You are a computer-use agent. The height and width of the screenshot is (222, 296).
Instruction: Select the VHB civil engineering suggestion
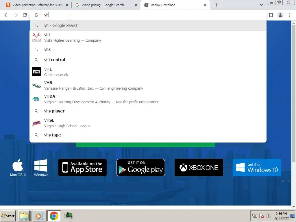pos(148,85)
